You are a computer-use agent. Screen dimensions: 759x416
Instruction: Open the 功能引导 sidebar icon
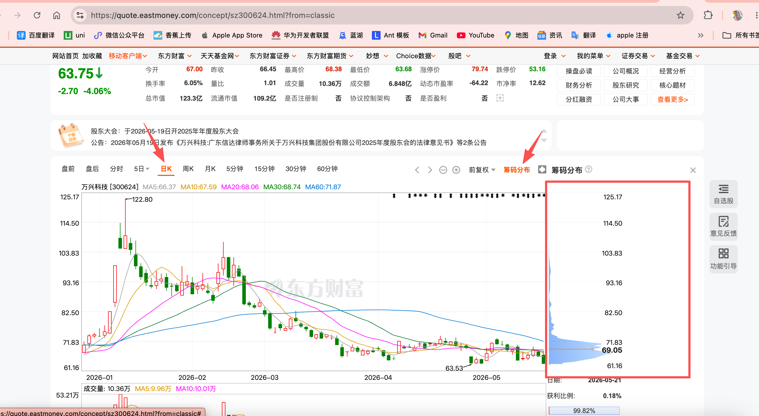pos(723,259)
